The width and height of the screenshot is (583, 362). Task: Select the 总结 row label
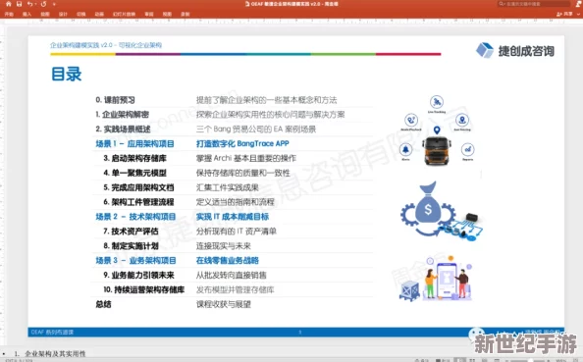point(103,304)
